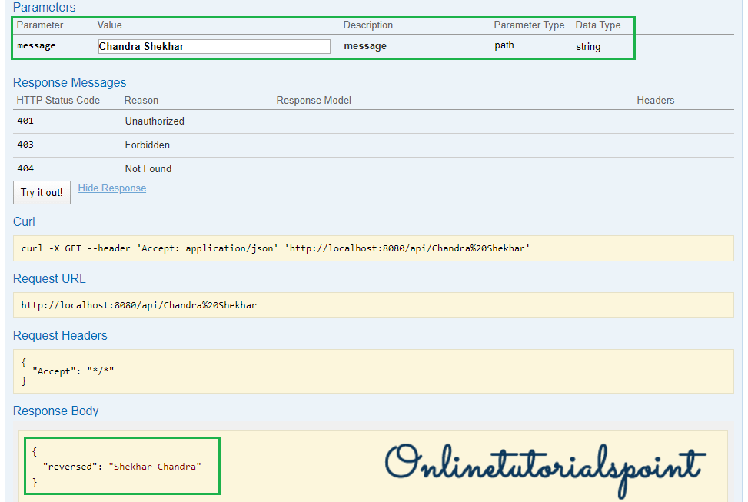Click the Curl section heading

tap(24, 222)
